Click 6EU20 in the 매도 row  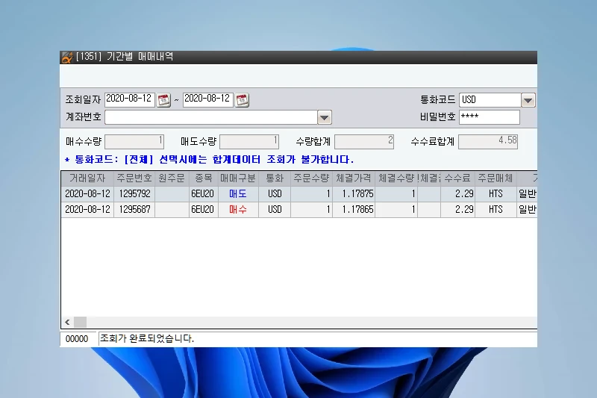click(x=203, y=194)
